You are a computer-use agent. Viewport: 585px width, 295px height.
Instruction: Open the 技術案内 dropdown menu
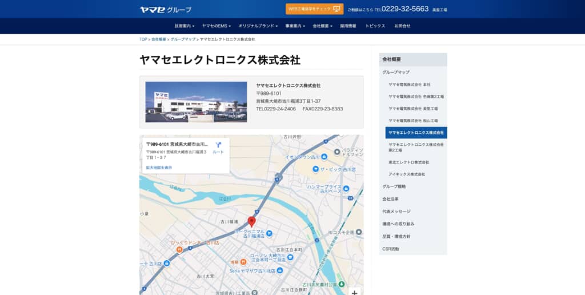point(185,26)
